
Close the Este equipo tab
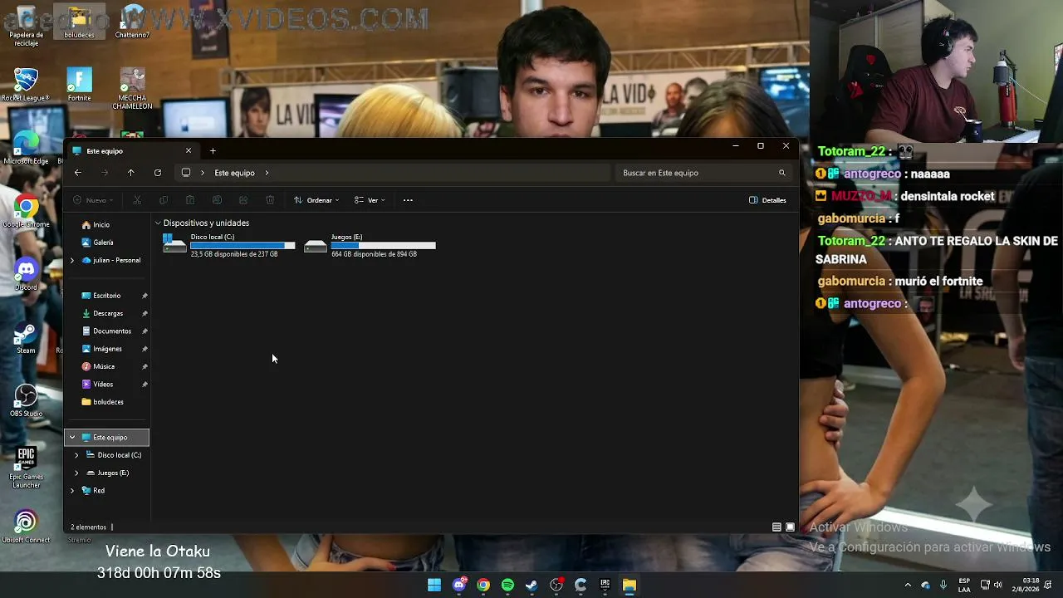(x=189, y=151)
